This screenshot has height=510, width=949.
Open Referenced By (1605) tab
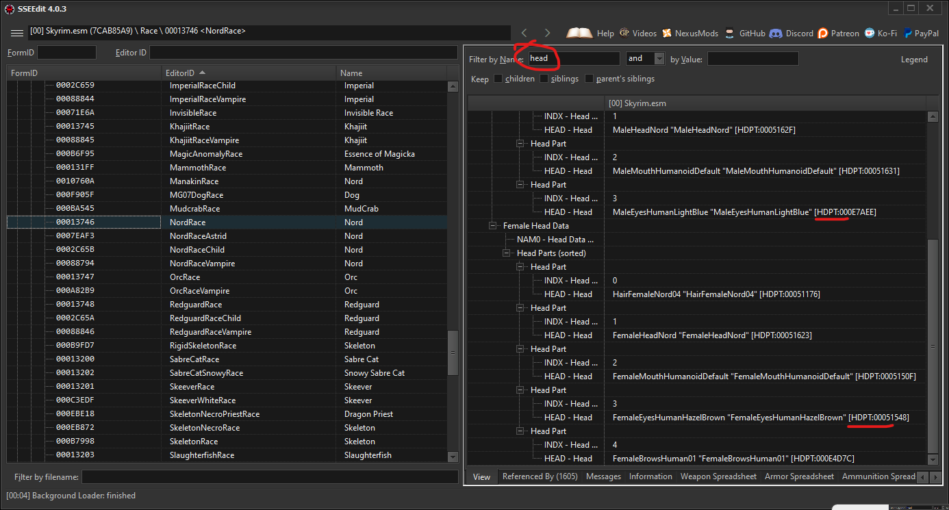point(540,476)
